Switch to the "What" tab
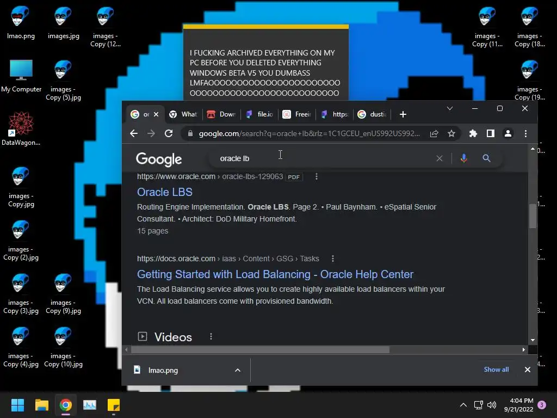 183,114
